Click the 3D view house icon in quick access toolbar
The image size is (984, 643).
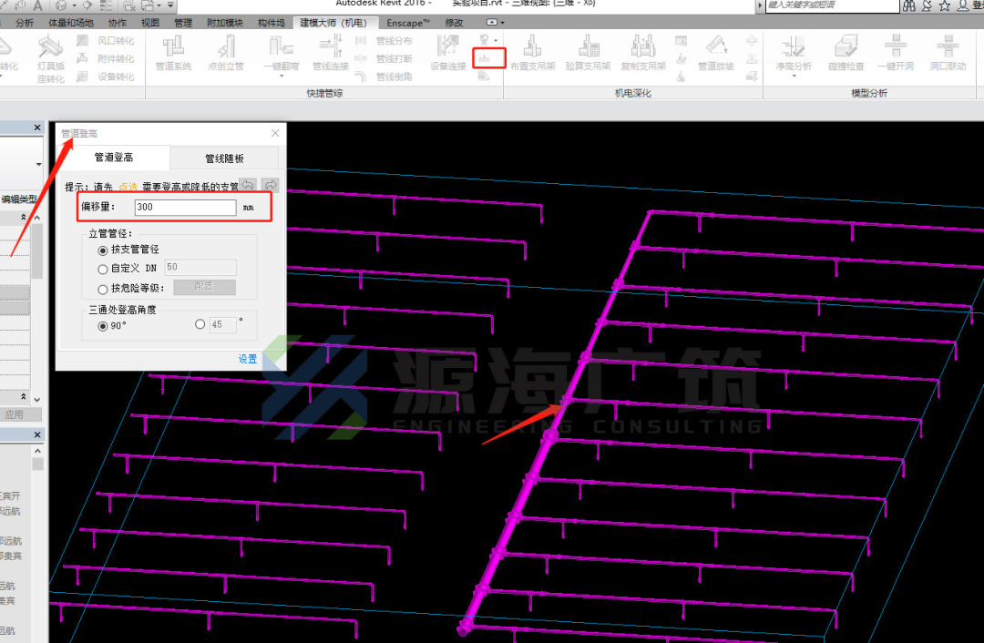tap(61, 5)
